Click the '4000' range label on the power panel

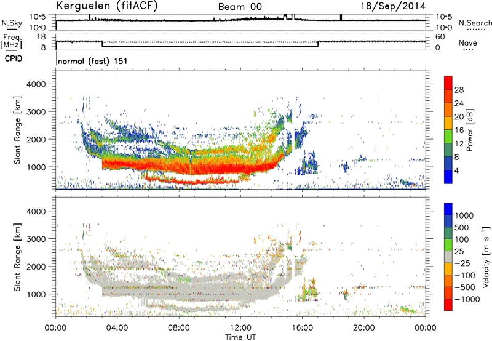tap(36, 84)
